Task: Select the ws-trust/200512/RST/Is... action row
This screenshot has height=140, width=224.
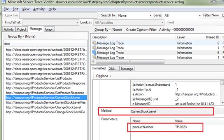Action: (x=46, y=50)
